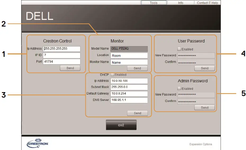This screenshot has height=150, width=246.
Task: Open Expansion Options link
Action: click(x=200, y=144)
